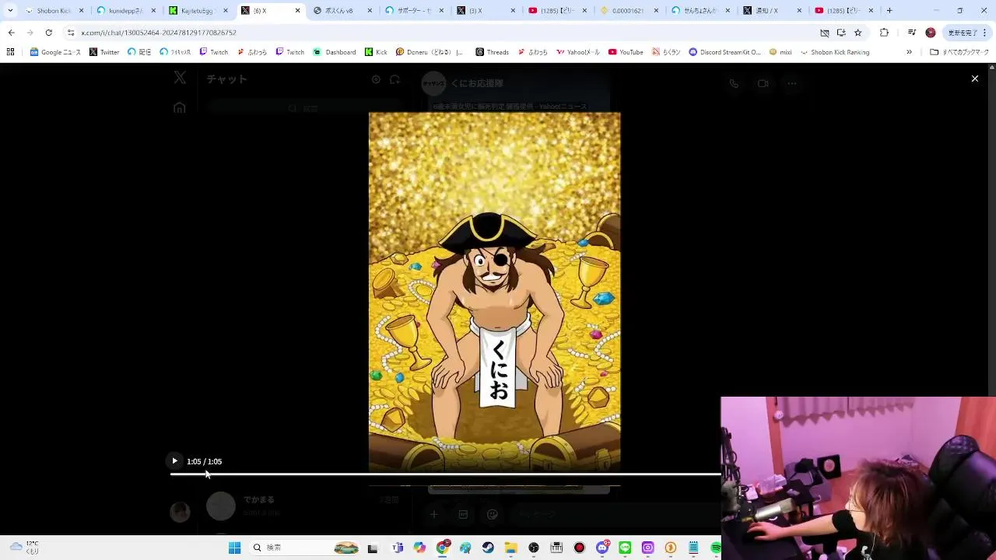Open the Dashboard bookmark

pyautogui.click(x=335, y=52)
